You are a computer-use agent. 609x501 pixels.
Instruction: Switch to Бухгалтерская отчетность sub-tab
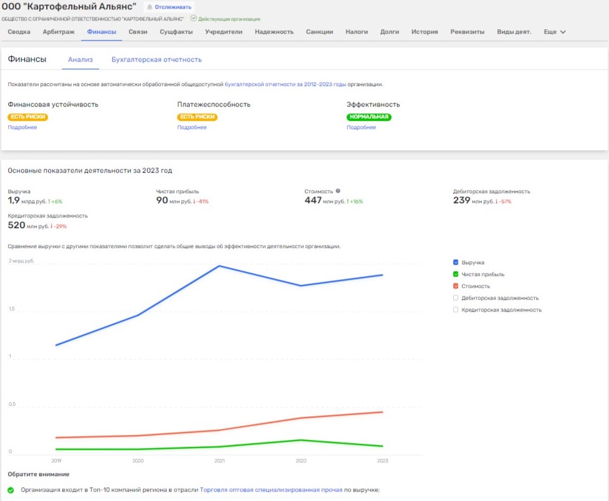click(x=156, y=59)
